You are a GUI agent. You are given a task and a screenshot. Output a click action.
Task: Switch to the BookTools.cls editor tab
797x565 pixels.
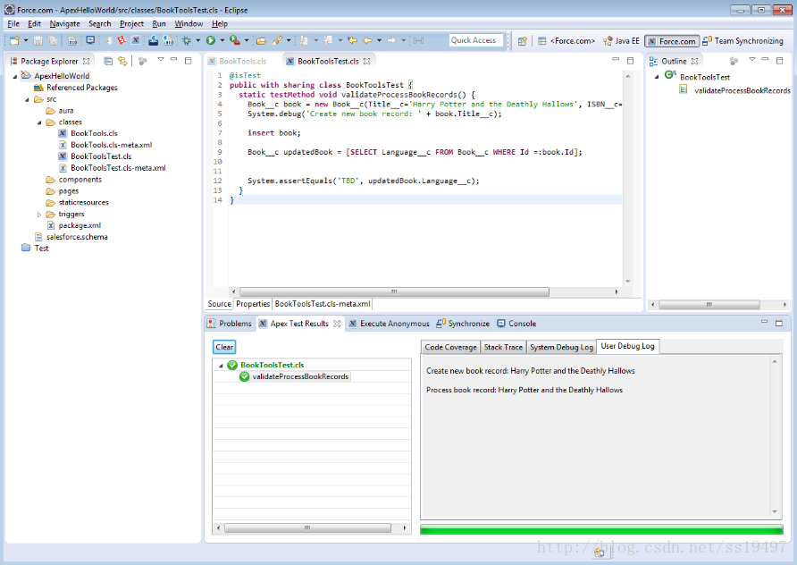pos(238,61)
